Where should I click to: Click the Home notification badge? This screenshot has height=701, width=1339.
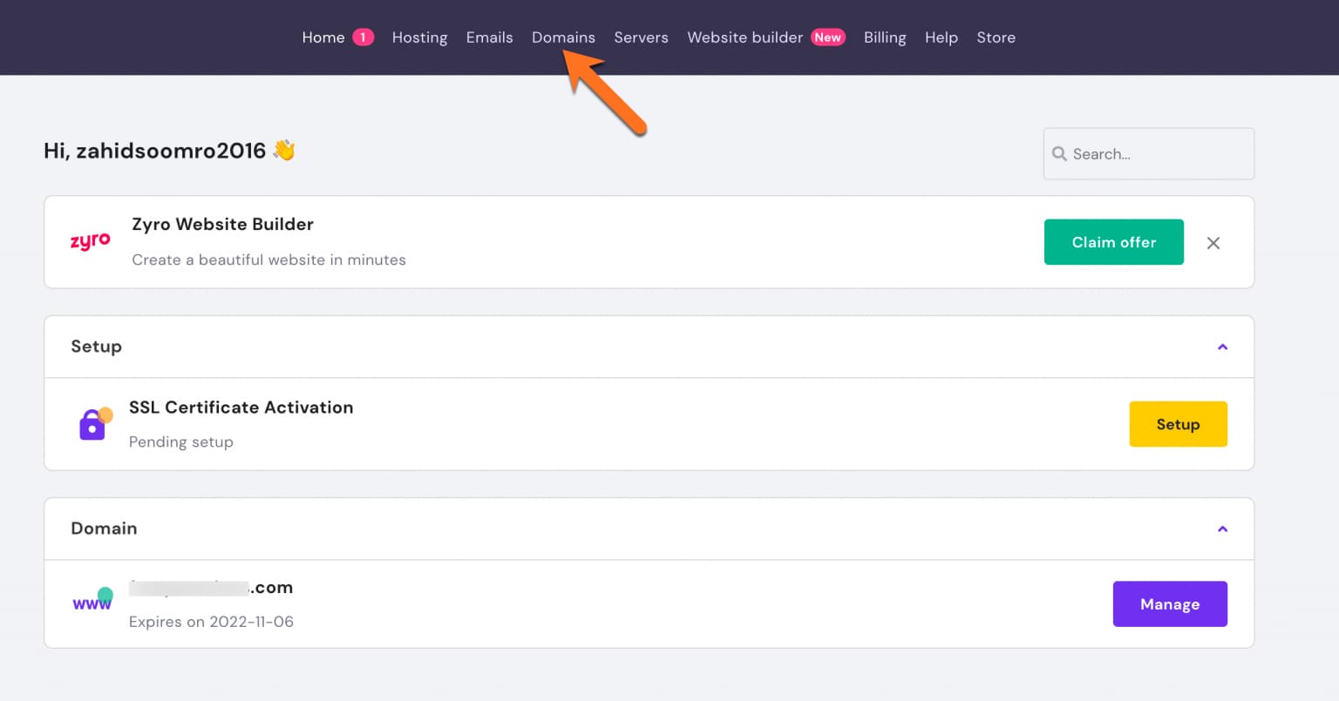[363, 37]
